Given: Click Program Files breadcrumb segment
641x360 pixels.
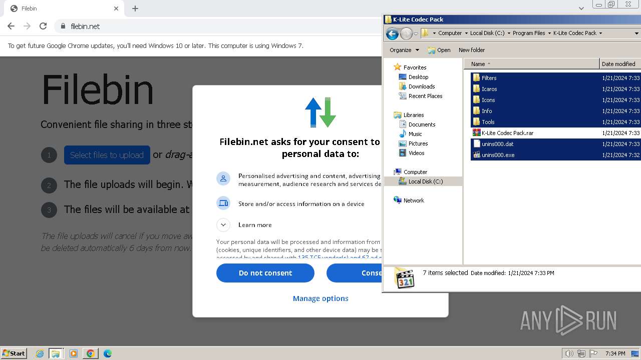Looking at the screenshot, I should 529,33.
